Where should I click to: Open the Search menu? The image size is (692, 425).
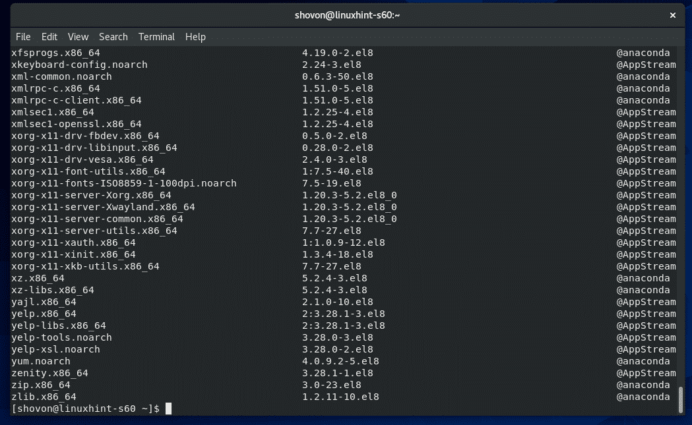pos(113,37)
